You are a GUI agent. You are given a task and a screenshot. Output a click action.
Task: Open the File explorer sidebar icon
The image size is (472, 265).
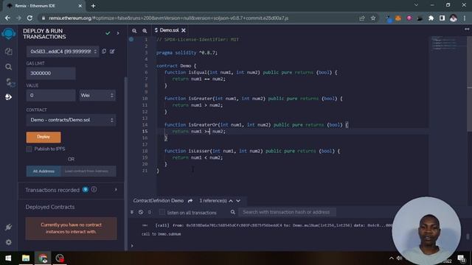(x=8, y=52)
